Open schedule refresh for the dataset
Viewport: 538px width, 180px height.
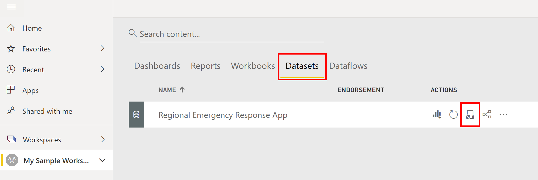point(470,115)
